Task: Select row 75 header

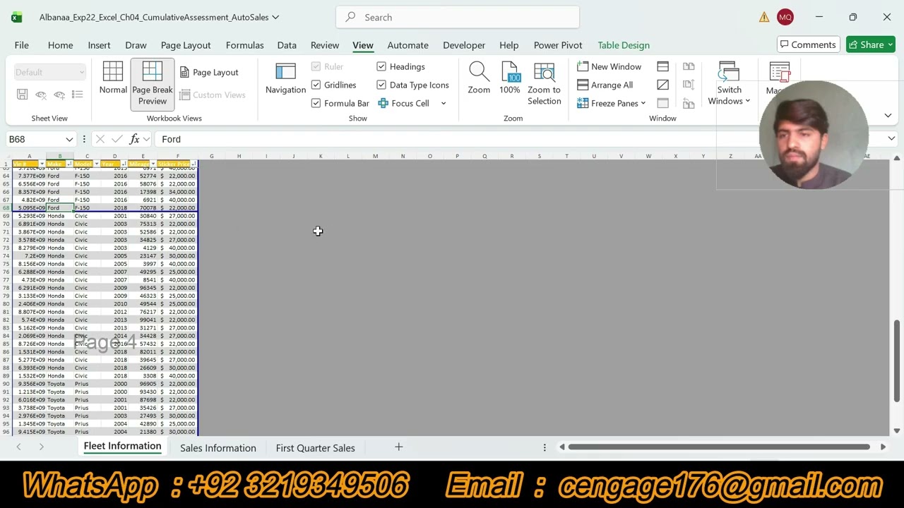Action: tap(7, 264)
